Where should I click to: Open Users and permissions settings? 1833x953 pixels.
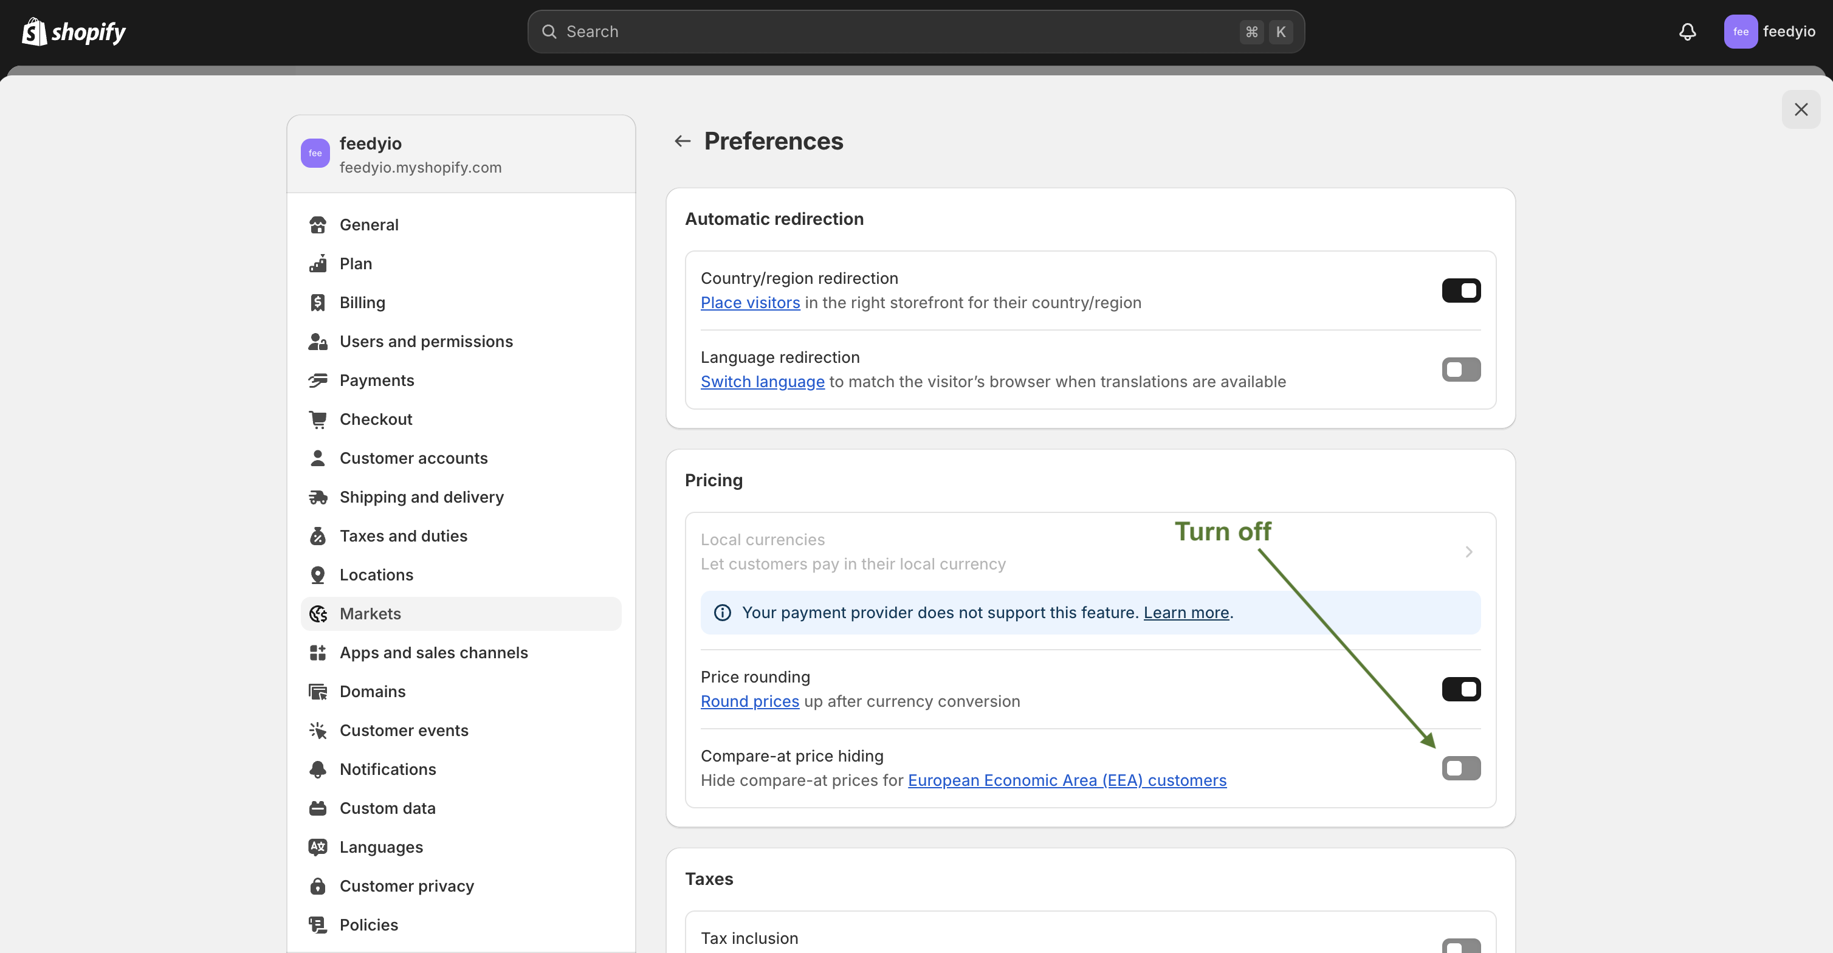461,342
